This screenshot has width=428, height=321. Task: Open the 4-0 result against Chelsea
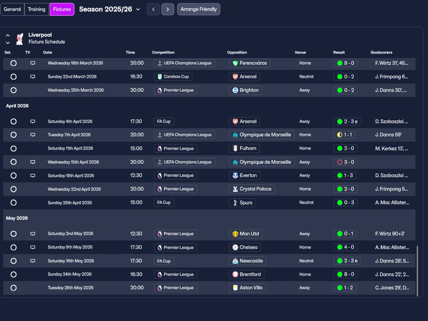pos(345,247)
